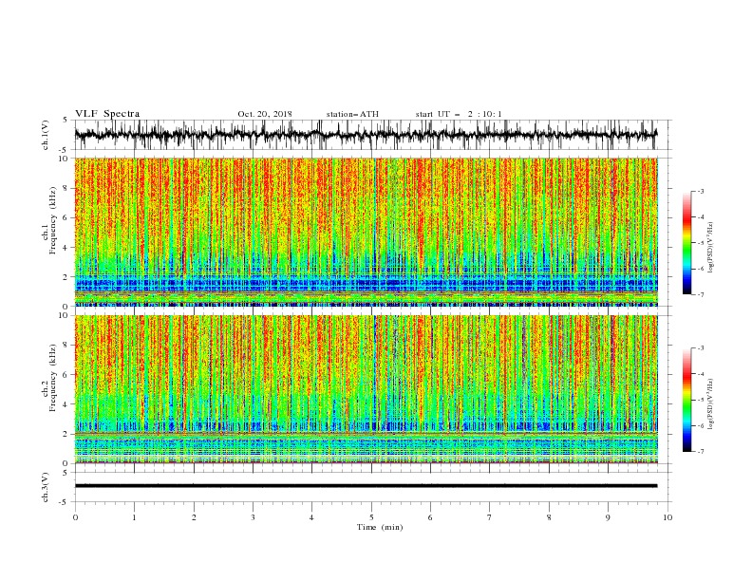Click the "8" label on the time axis
This screenshot has width=752, height=581.
(549, 517)
